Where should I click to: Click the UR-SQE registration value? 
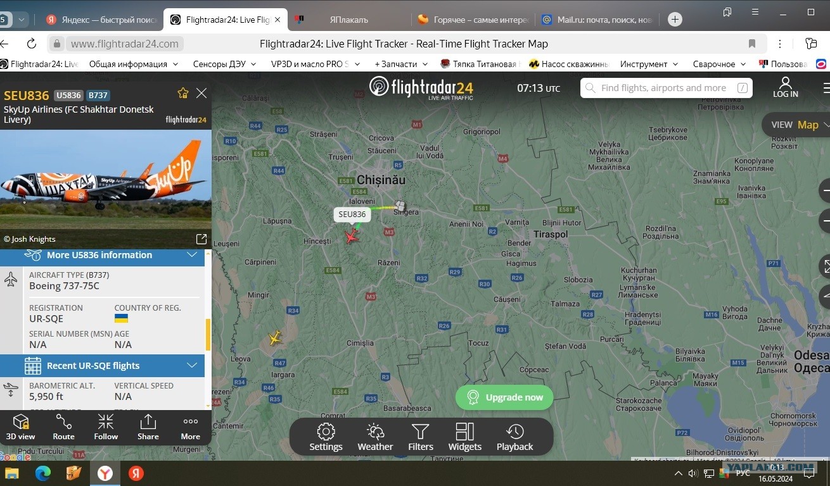click(46, 319)
